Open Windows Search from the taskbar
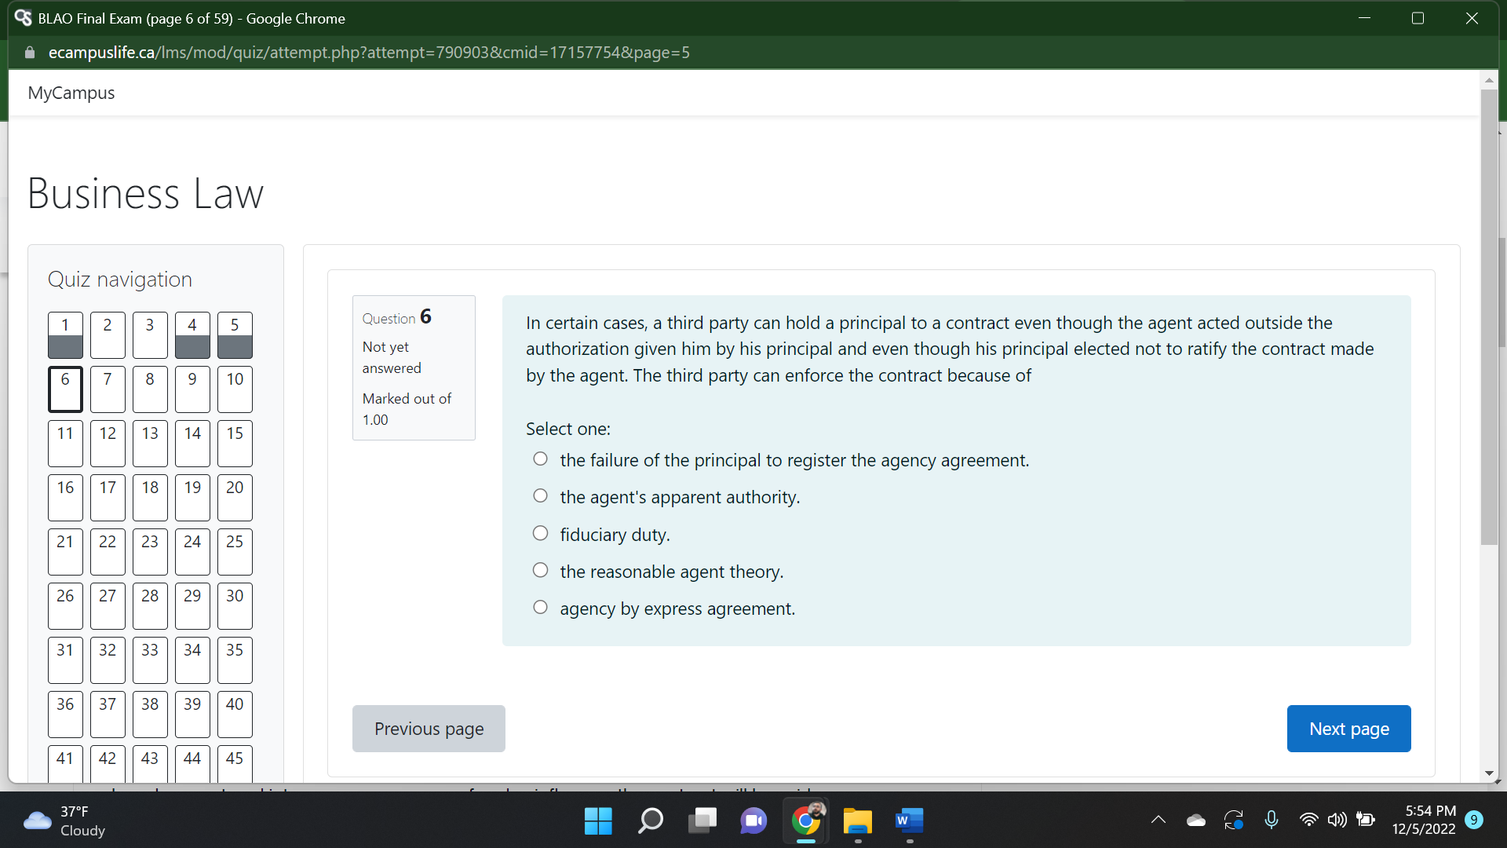The image size is (1507, 848). pyautogui.click(x=650, y=821)
